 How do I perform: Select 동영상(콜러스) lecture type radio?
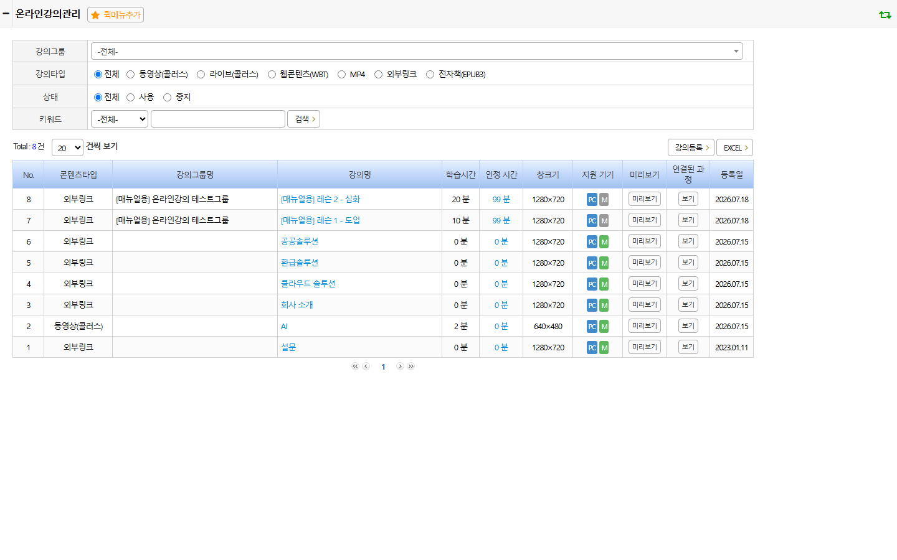click(130, 75)
